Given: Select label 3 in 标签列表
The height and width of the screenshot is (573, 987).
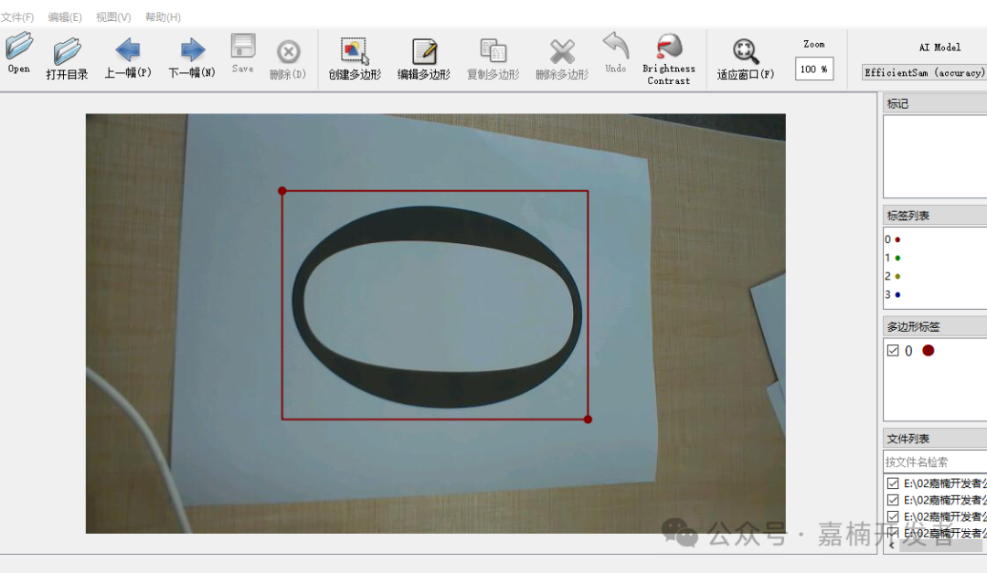Looking at the screenshot, I should (893, 294).
